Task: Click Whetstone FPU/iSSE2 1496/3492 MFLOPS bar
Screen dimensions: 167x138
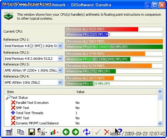Action: [x=98, y=59]
